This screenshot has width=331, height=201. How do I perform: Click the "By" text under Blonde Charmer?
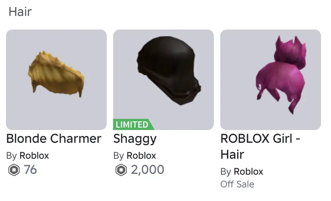pyautogui.click(x=12, y=156)
